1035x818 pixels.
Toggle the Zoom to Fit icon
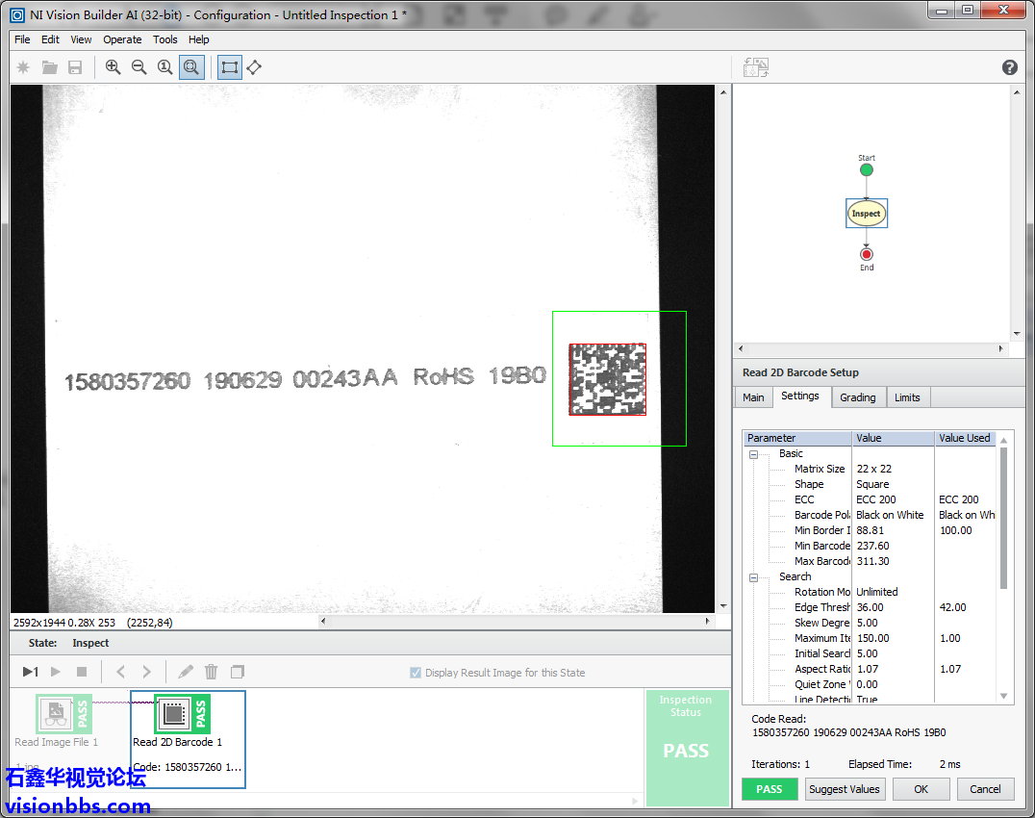(191, 67)
